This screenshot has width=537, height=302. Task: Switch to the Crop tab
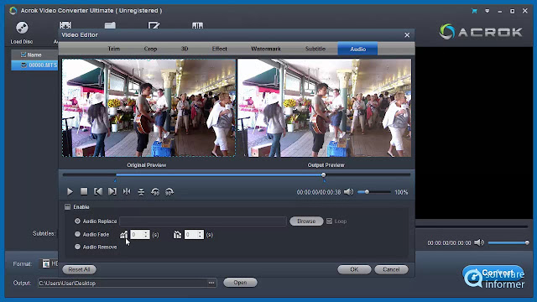click(150, 49)
